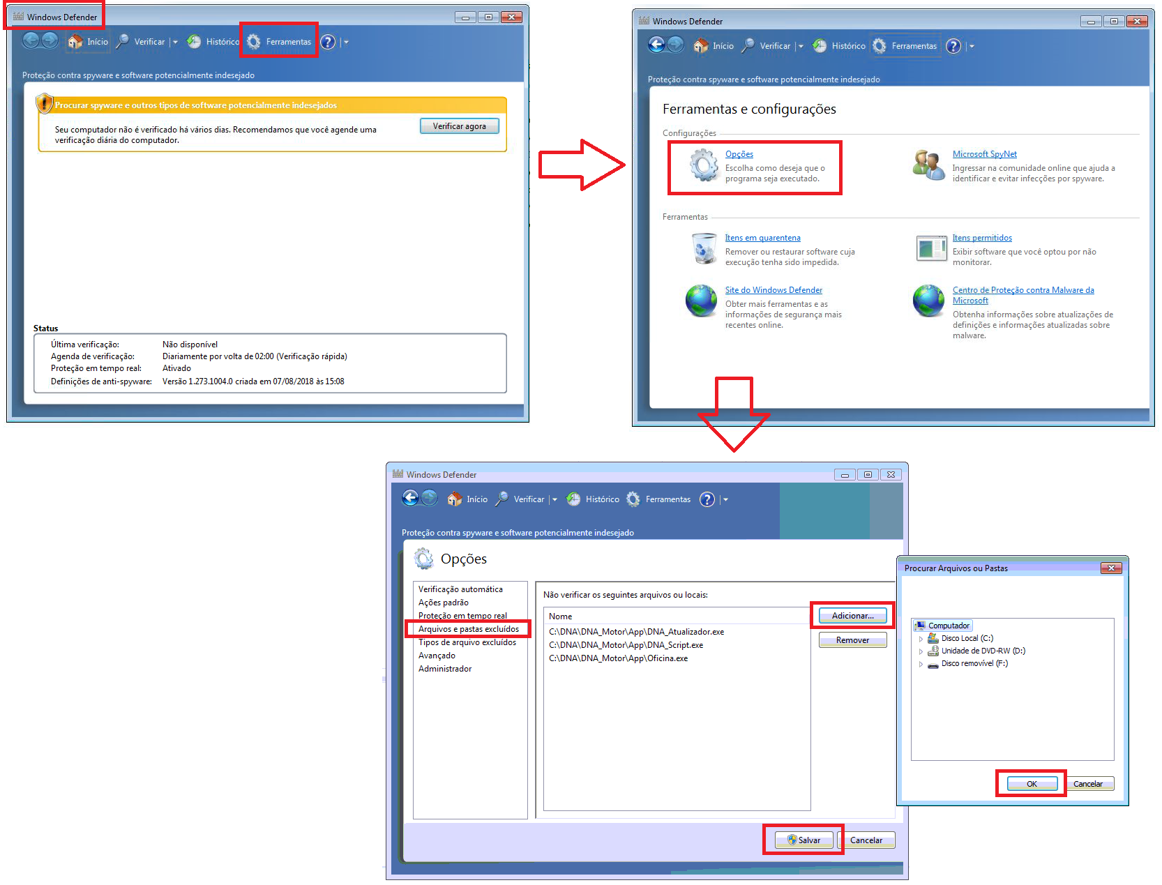The width and height of the screenshot is (1162, 885).
Task: Click the Itens em quarentena recycle bin icon
Action: click(x=703, y=249)
